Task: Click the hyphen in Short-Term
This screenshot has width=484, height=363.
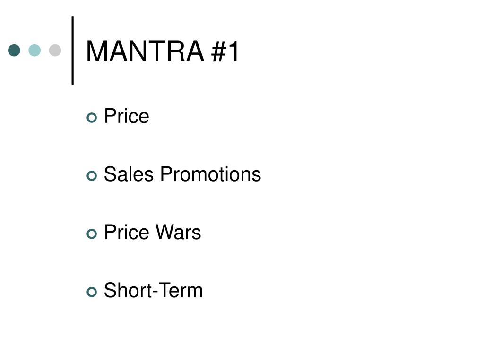Action: pos(155,292)
